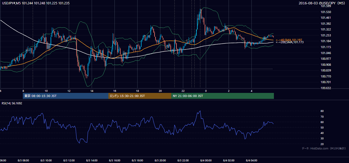Click hour label 14 on price chart axis

92,91
